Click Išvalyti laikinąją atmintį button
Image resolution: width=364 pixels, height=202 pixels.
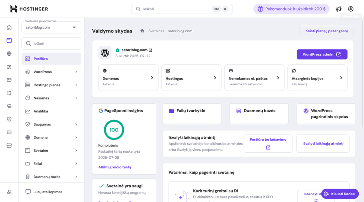323,143
